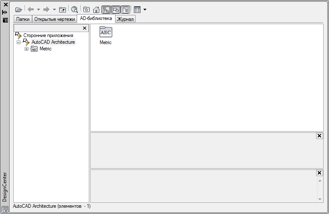Click the icon at DesignCenter title bar bottom

click(5, 209)
